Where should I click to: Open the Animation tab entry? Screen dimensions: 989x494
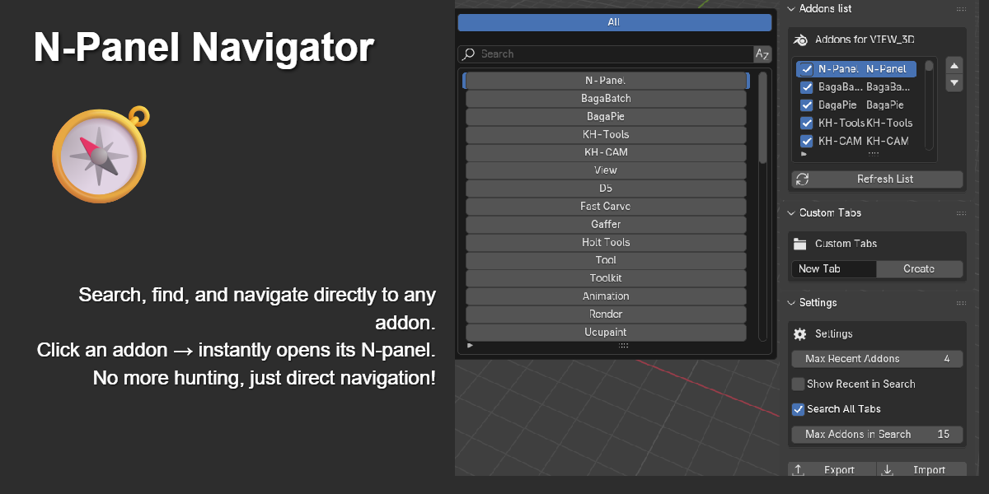tap(606, 296)
